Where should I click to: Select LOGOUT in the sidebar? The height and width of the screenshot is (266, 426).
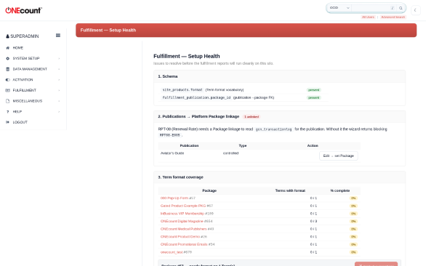[20, 122]
